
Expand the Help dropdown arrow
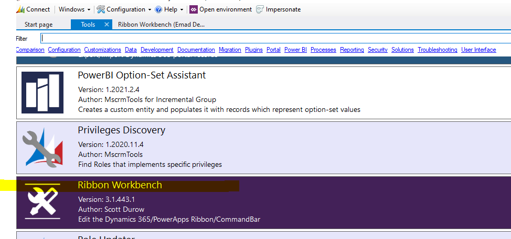(x=182, y=10)
